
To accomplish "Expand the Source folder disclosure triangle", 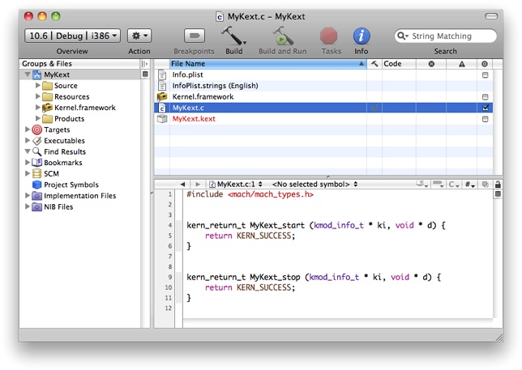I will (38, 86).
